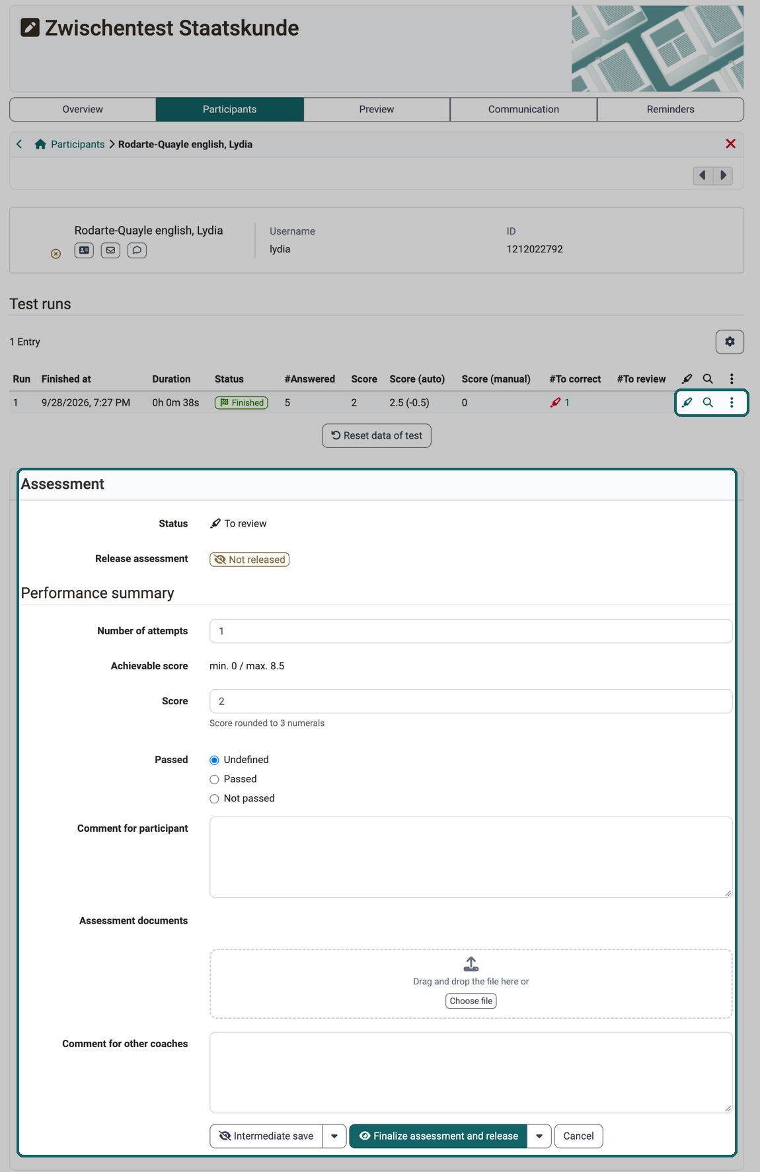Click the edit icon beside test title
The image size is (760, 1172).
coord(30,27)
